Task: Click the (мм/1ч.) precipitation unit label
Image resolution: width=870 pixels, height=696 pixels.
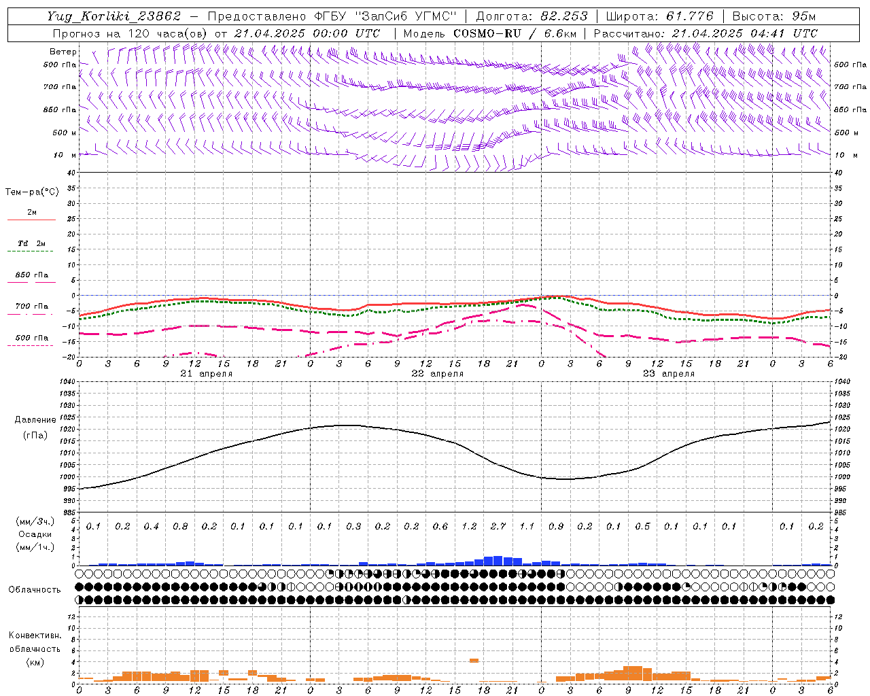Action: coord(35,547)
